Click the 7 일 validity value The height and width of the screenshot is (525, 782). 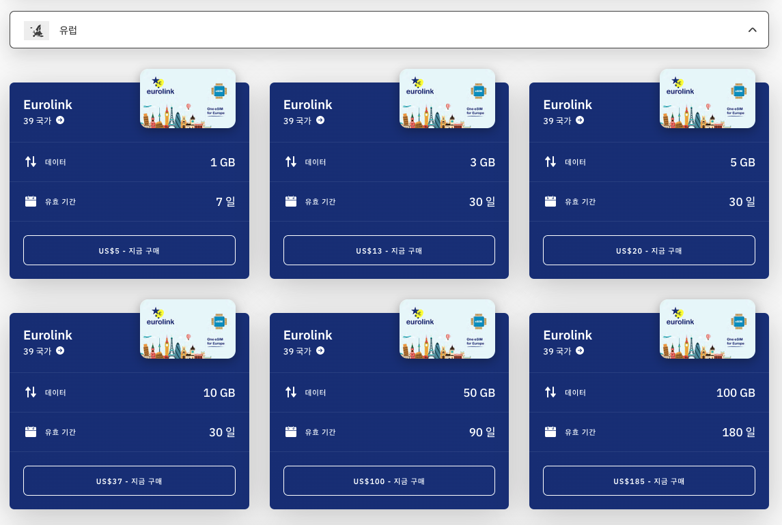coord(225,202)
